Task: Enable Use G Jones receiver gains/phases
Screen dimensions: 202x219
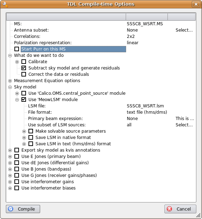Action: point(17,175)
